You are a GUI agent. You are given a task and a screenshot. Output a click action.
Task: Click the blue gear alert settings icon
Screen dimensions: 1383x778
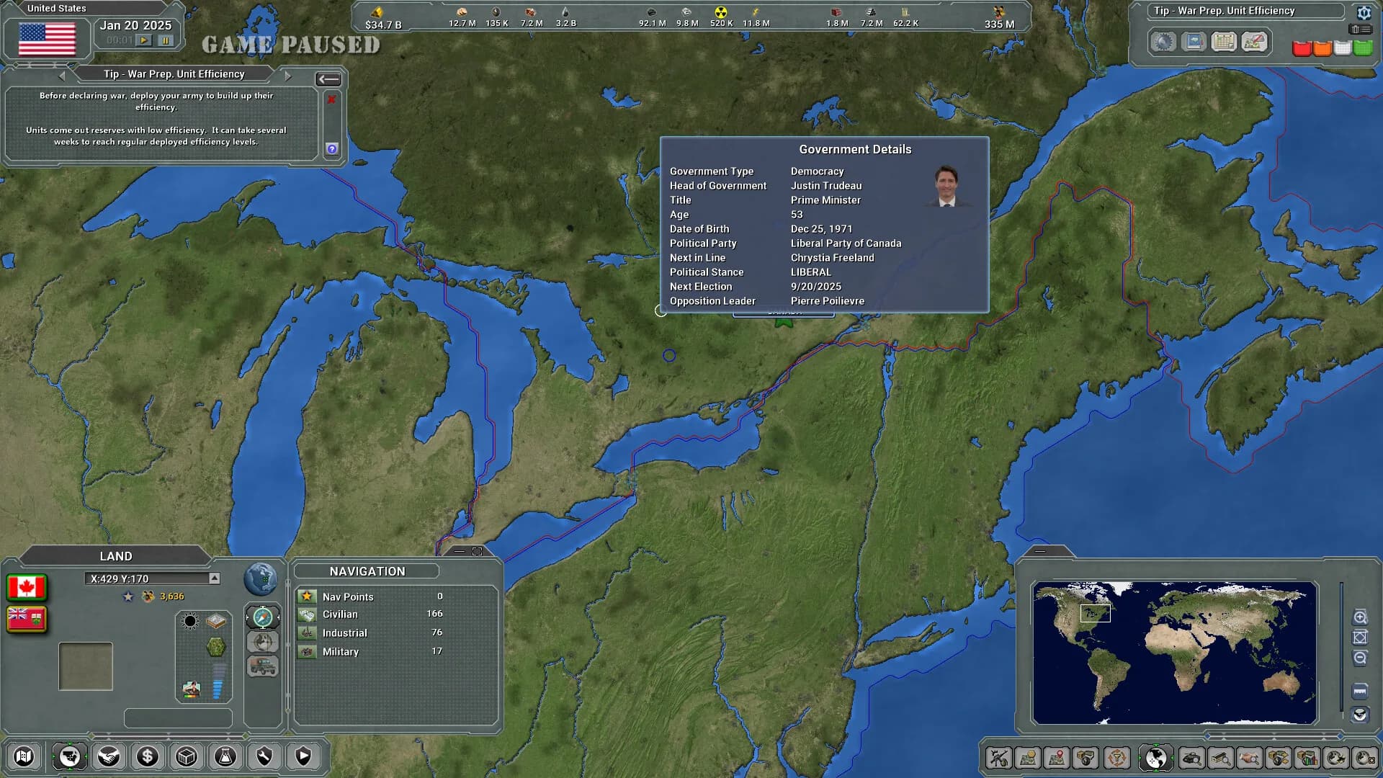pos(1364,12)
